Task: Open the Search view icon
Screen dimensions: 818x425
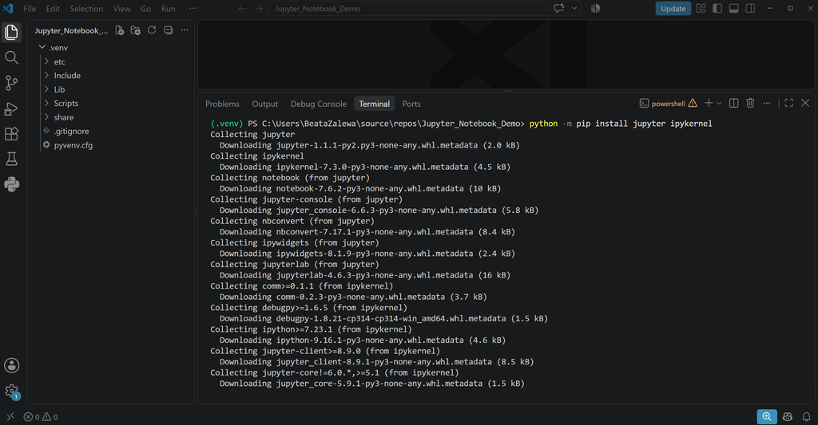Action: (x=11, y=57)
